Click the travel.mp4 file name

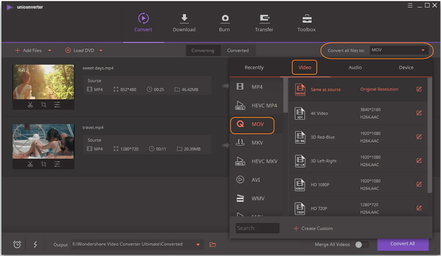(x=93, y=127)
